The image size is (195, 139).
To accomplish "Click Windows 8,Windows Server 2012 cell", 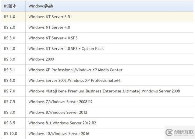I will coord(58,112).
